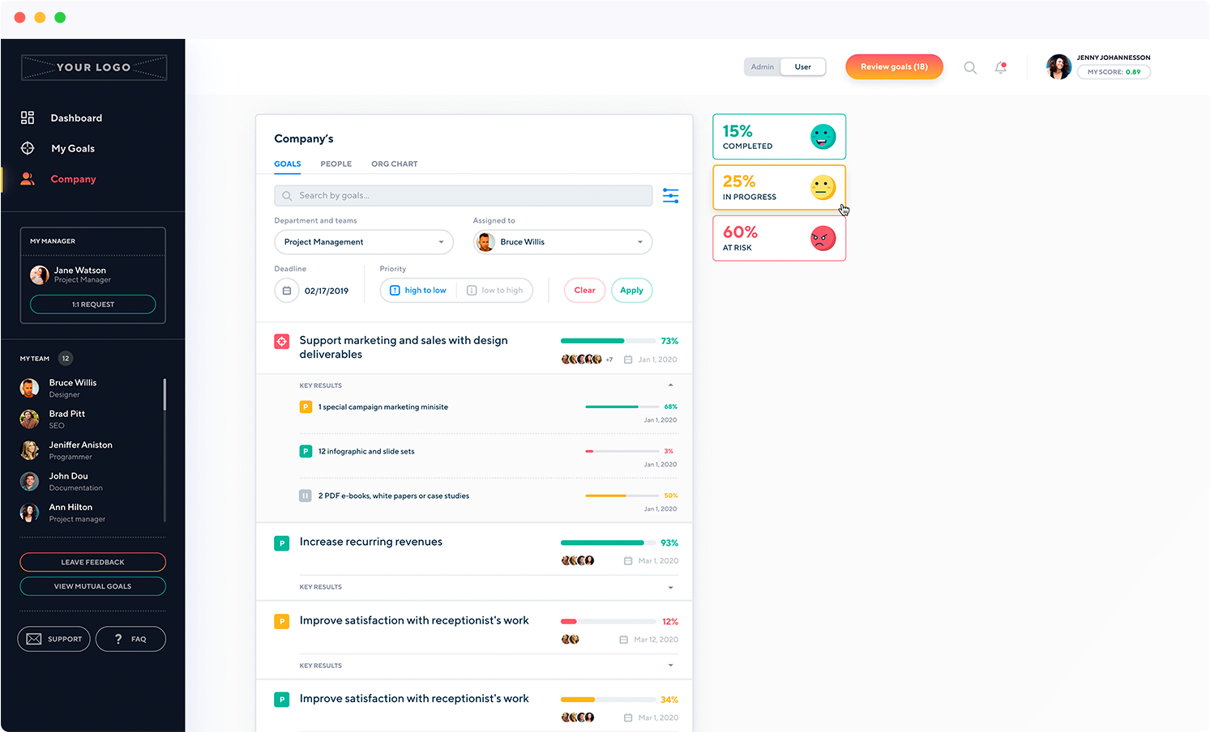Switch role toggle to Admin
The width and height of the screenshot is (1210, 732).
[x=763, y=67]
